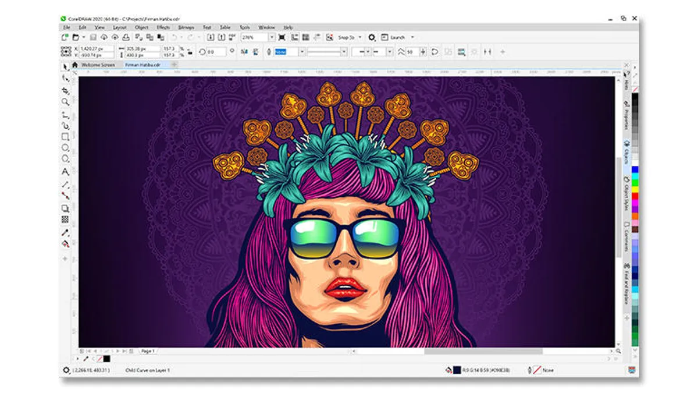Select the Crop tool in toolbox

point(65,91)
